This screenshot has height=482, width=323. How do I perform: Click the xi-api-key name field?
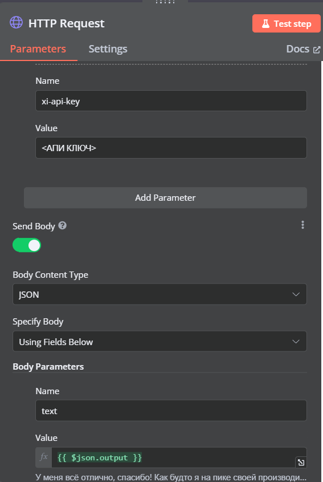pyautogui.click(x=171, y=101)
